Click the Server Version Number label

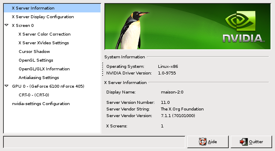(130, 103)
